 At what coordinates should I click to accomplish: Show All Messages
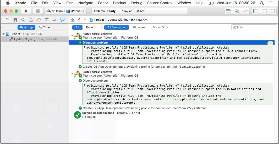coord(116,27)
